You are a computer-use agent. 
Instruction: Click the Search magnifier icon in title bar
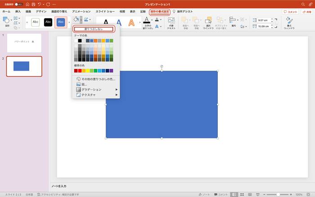tap(303, 4)
